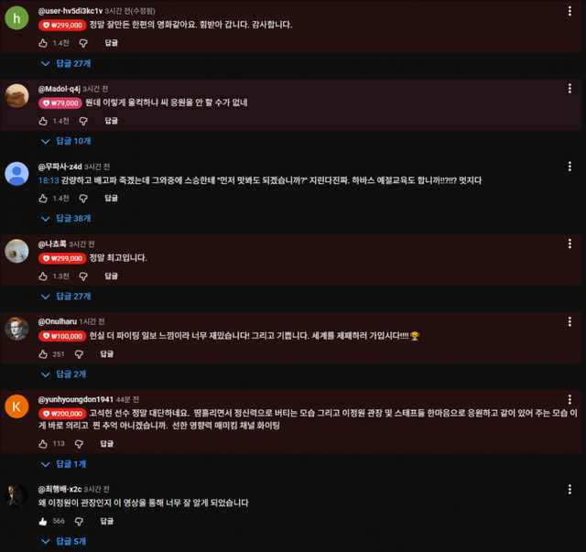
Task: Jump to the 18:13 timestamp link
Action: (x=49, y=180)
